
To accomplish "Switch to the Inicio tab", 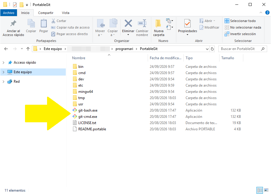I will (25, 13).
